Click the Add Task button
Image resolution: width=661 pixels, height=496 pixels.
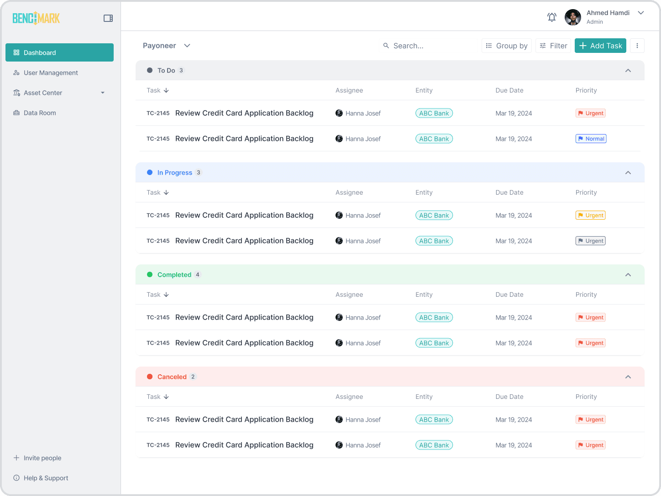coord(600,46)
